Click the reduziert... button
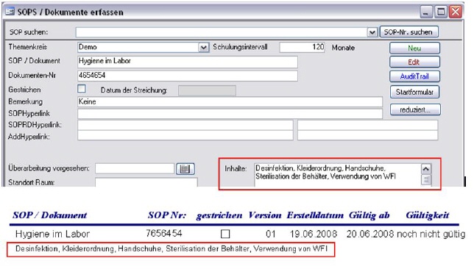Screen dimensions: 474x269 pos(415,110)
